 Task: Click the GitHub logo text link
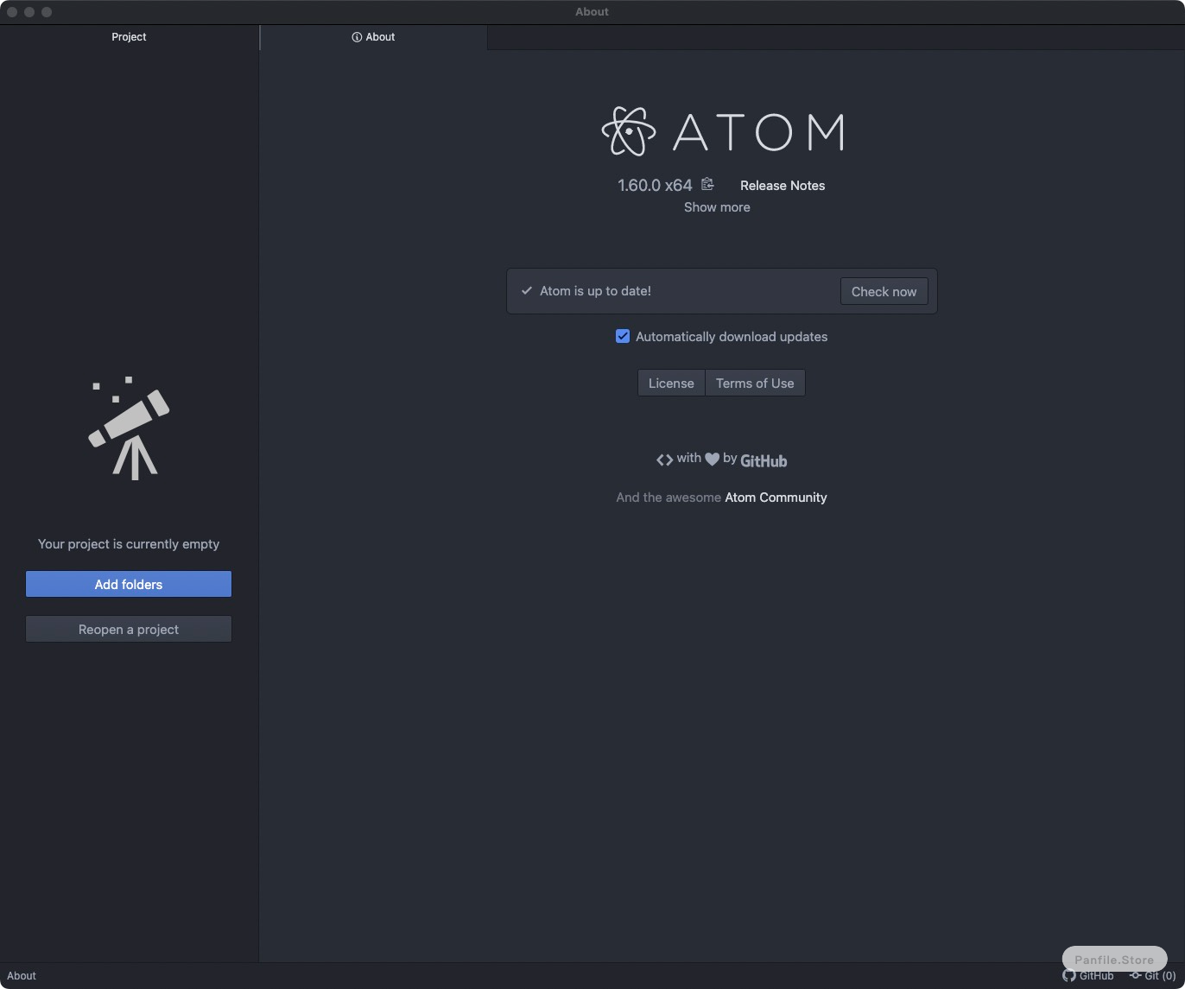[764, 460]
